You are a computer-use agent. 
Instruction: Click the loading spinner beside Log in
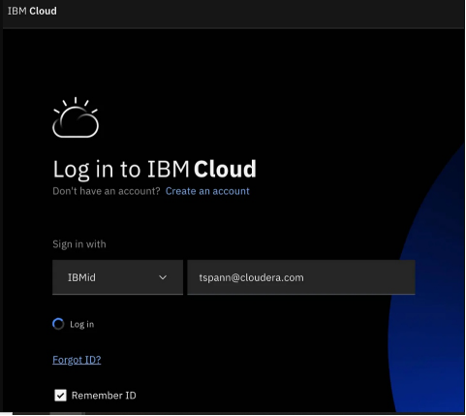(58, 324)
